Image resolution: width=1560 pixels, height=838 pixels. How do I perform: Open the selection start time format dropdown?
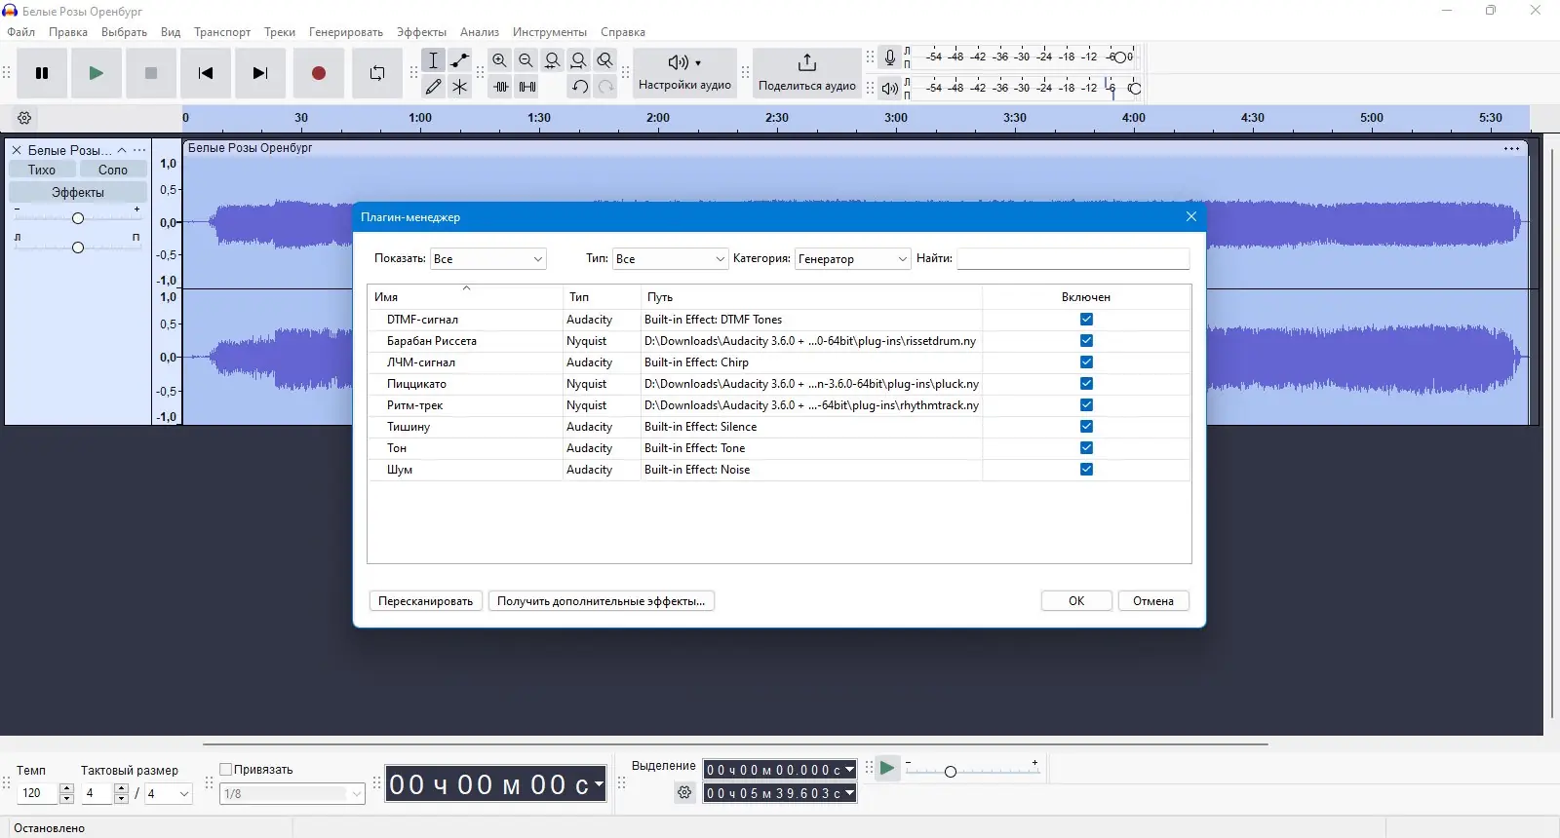point(850,770)
